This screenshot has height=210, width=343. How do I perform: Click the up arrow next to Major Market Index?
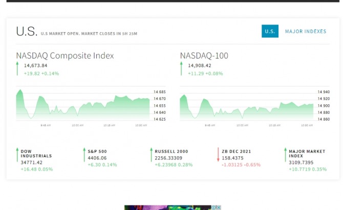pos(285,154)
